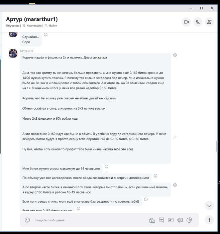The height and width of the screenshot is (234, 220).
Task: Open the Обучение link in header
Action: pos(13,26)
